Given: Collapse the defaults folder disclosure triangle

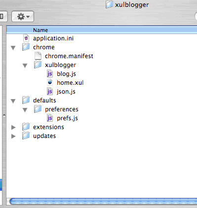Looking at the screenshot, I should pos(13,101).
